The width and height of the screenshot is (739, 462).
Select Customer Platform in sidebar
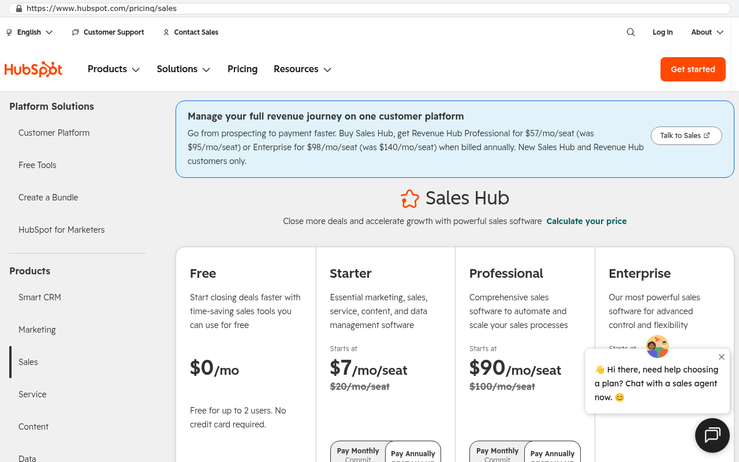coord(54,133)
